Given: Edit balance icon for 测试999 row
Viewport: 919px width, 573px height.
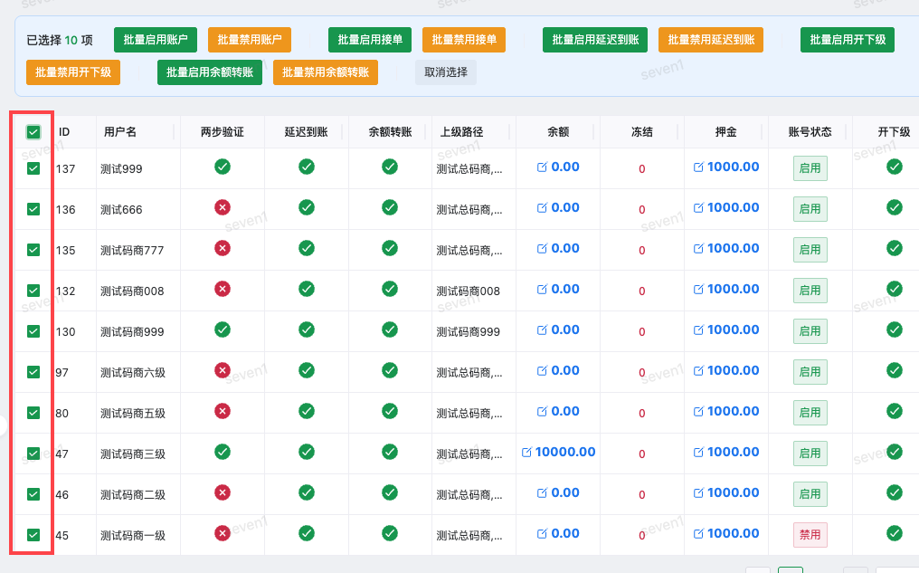Looking at the screenshot, I should [x=542, y=167].
